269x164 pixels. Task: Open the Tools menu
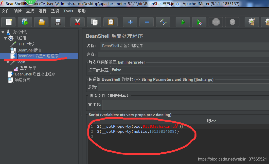pyautogui.click(x=68, y=11)
